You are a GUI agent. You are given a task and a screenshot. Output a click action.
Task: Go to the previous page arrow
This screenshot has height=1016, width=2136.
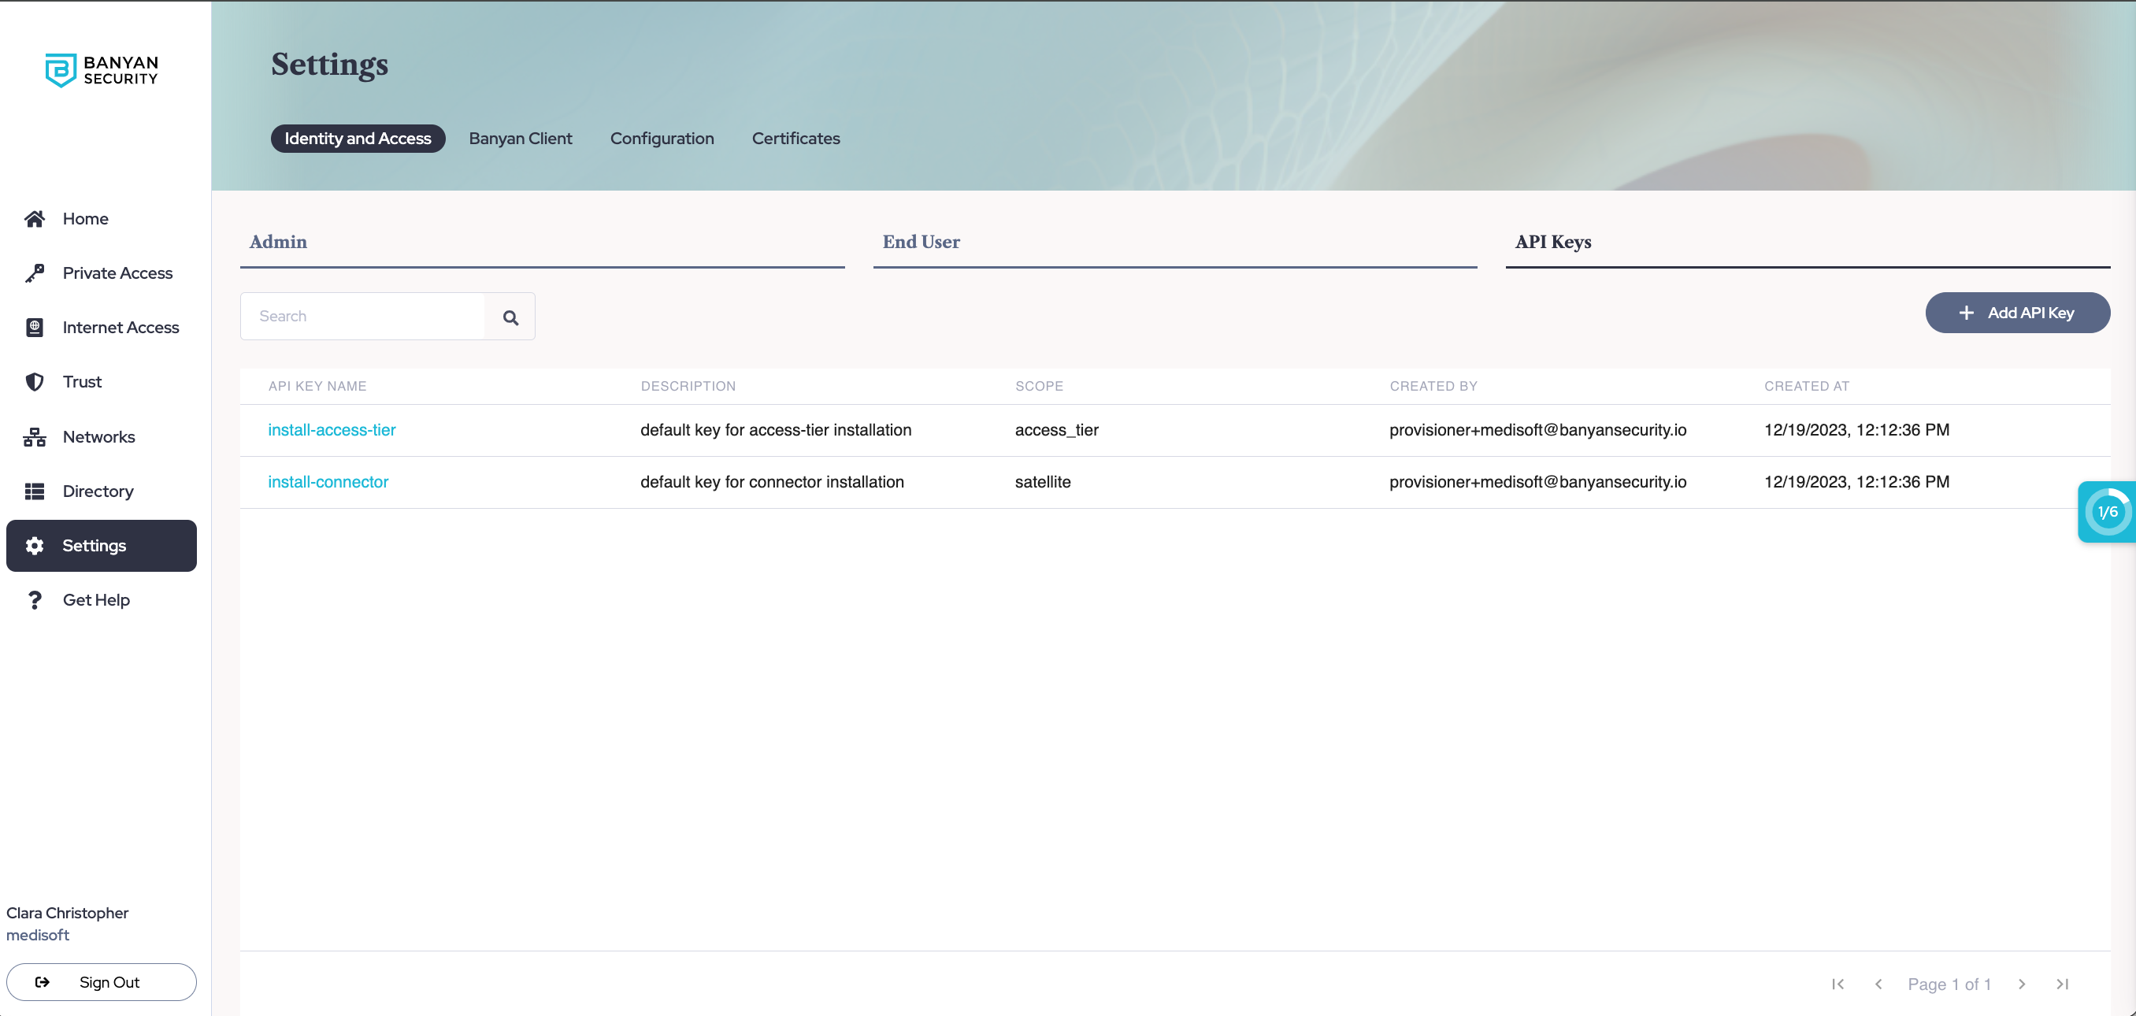click(x=1878, y=984)
